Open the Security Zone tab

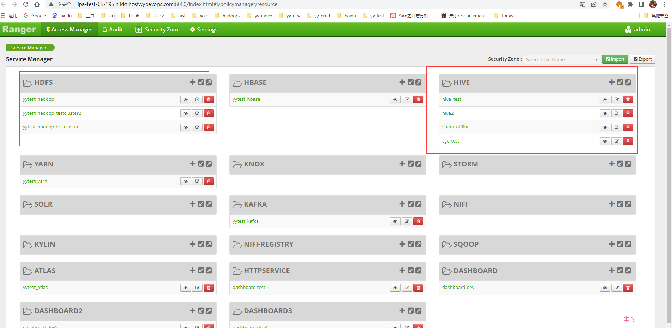[158, 30]
